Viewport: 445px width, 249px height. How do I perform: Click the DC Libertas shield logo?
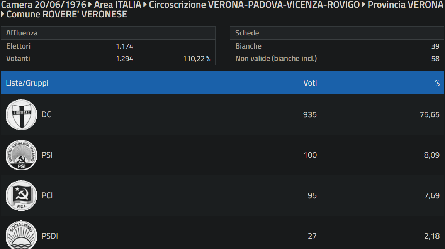(x=21, y=114)
